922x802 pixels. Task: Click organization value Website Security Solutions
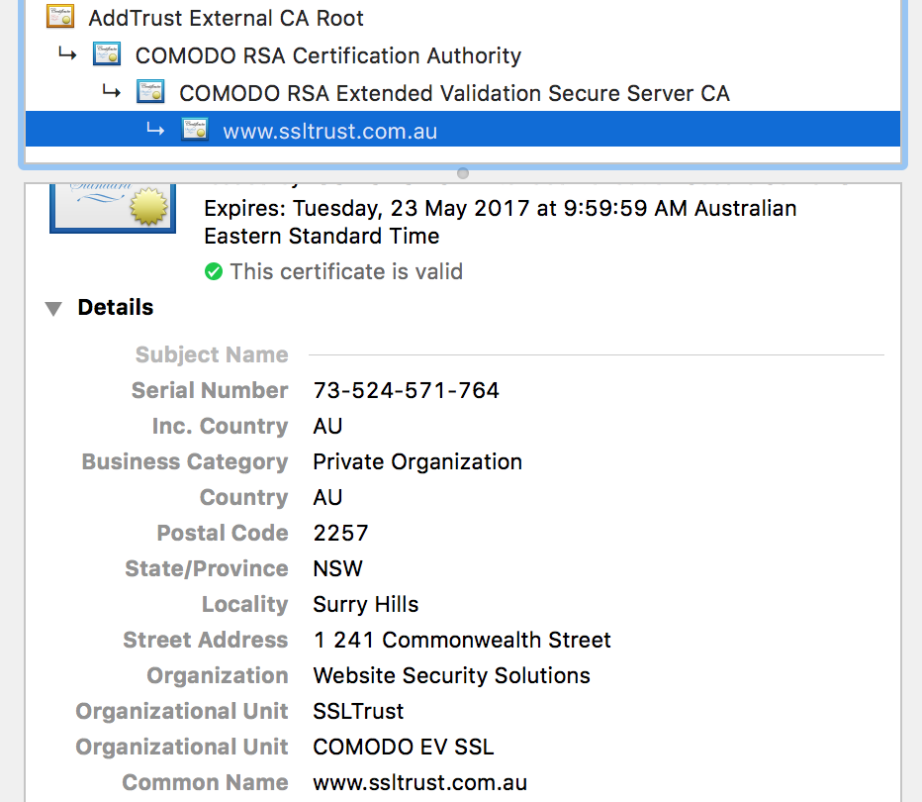tap(451, 675)
